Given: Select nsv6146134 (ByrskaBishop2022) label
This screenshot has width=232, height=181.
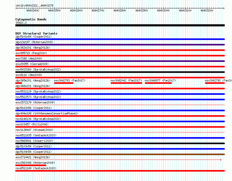Looking at the screenshot, I should pos(38,119).
